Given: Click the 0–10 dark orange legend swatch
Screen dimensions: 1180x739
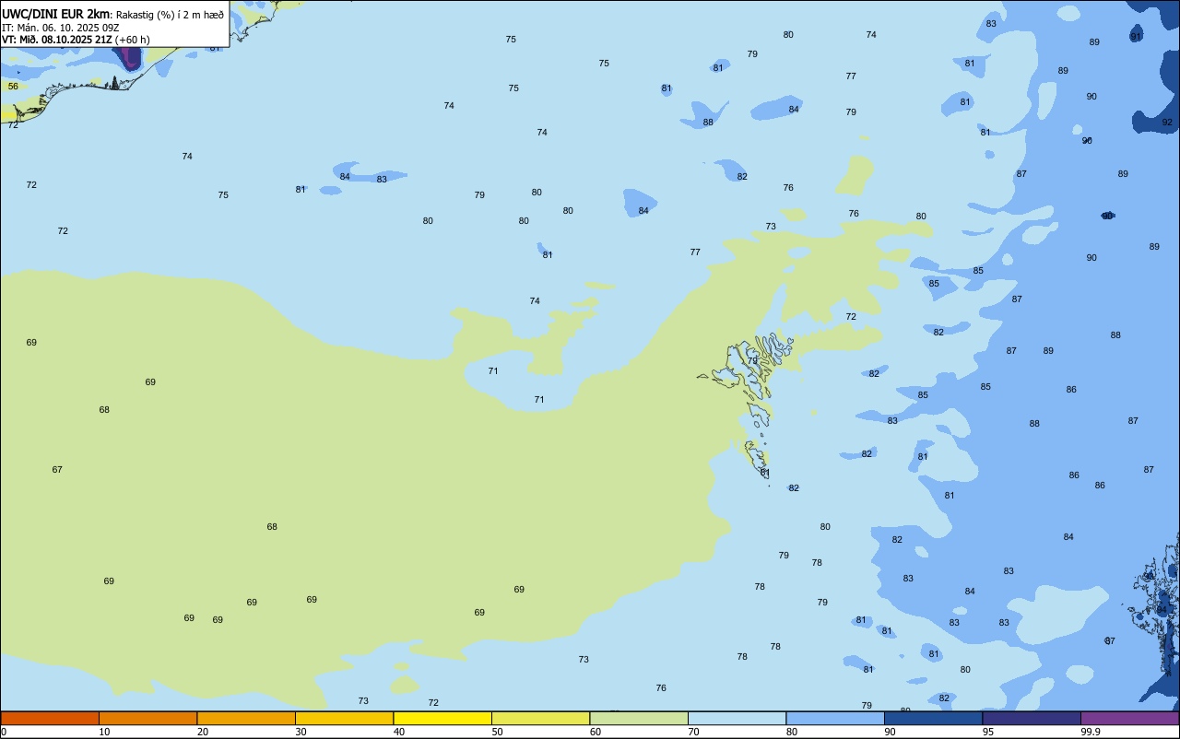Looking at the screenshot, I should (50, 718).
